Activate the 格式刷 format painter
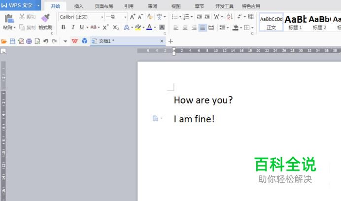 click(x=45, y=22)
